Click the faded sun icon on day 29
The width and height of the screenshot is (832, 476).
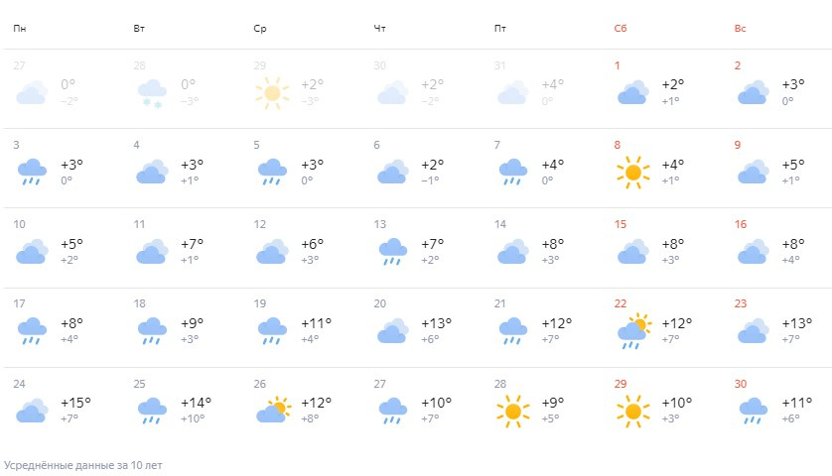(x=272, y=93)
